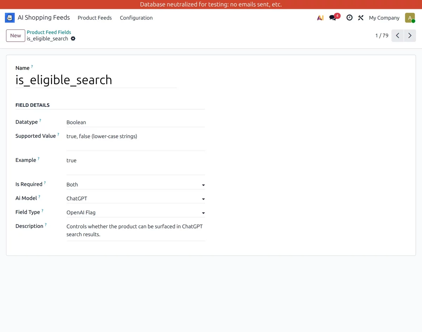422x332 pixels.
Task: Go to the previous record arrow
Action: (397, 36)
